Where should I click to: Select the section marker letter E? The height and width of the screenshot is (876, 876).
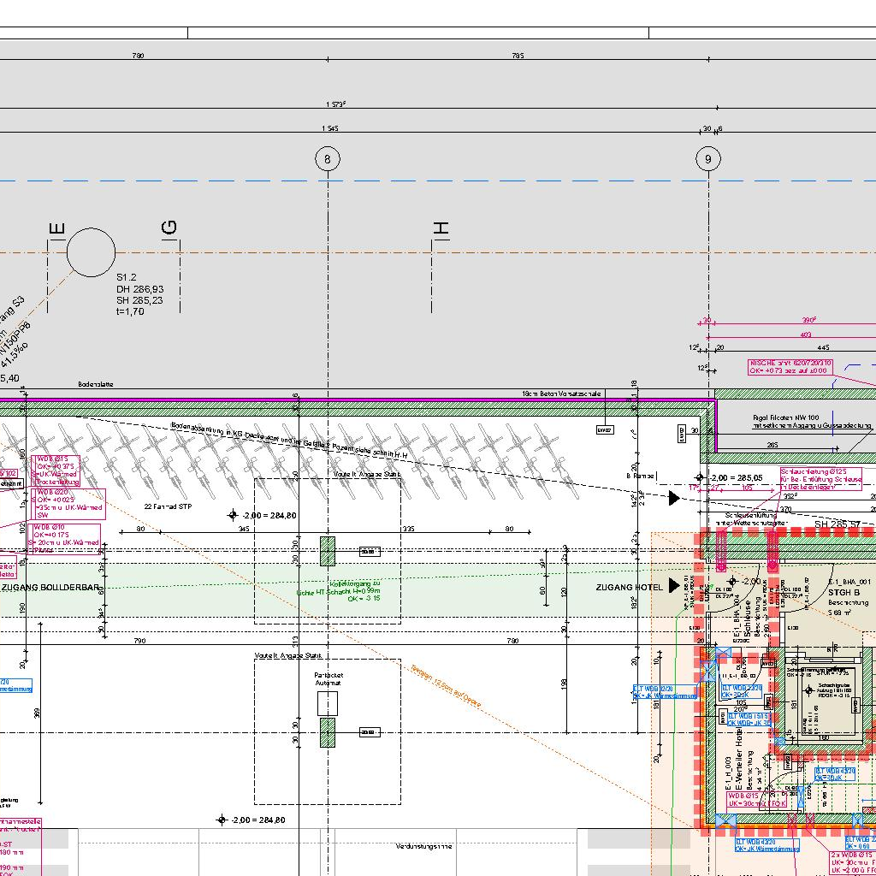click(x=56, y=228)
